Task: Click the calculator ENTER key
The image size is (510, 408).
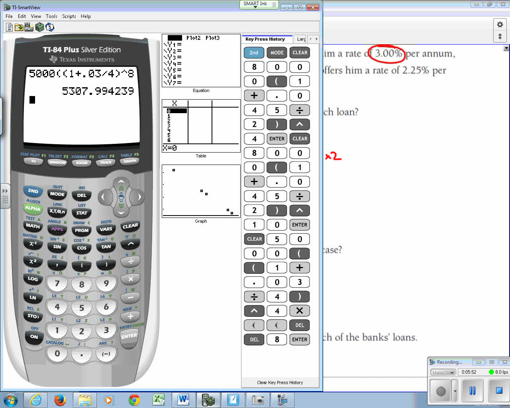Action: click(129, 337)
